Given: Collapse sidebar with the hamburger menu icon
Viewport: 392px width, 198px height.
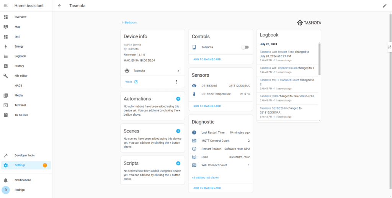Looking at the screenshot, I should coord(6,6).
